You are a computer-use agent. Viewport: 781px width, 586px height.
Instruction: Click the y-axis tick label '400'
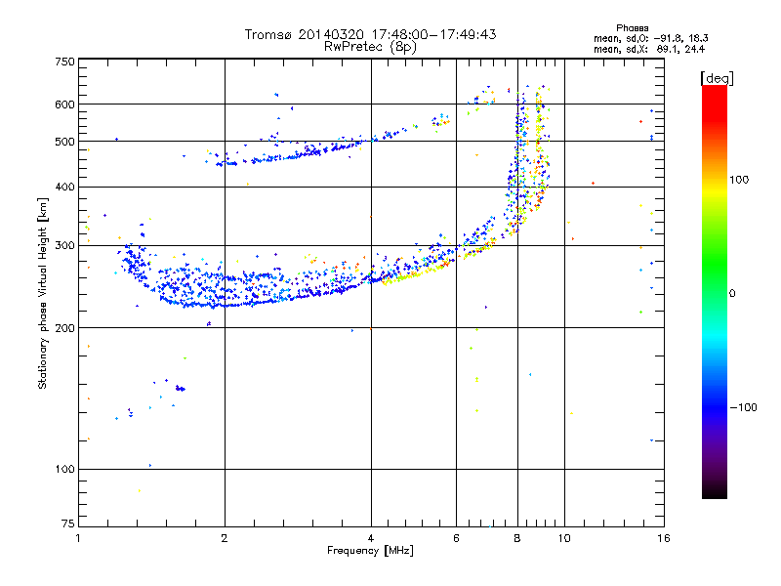click(64, 188)
